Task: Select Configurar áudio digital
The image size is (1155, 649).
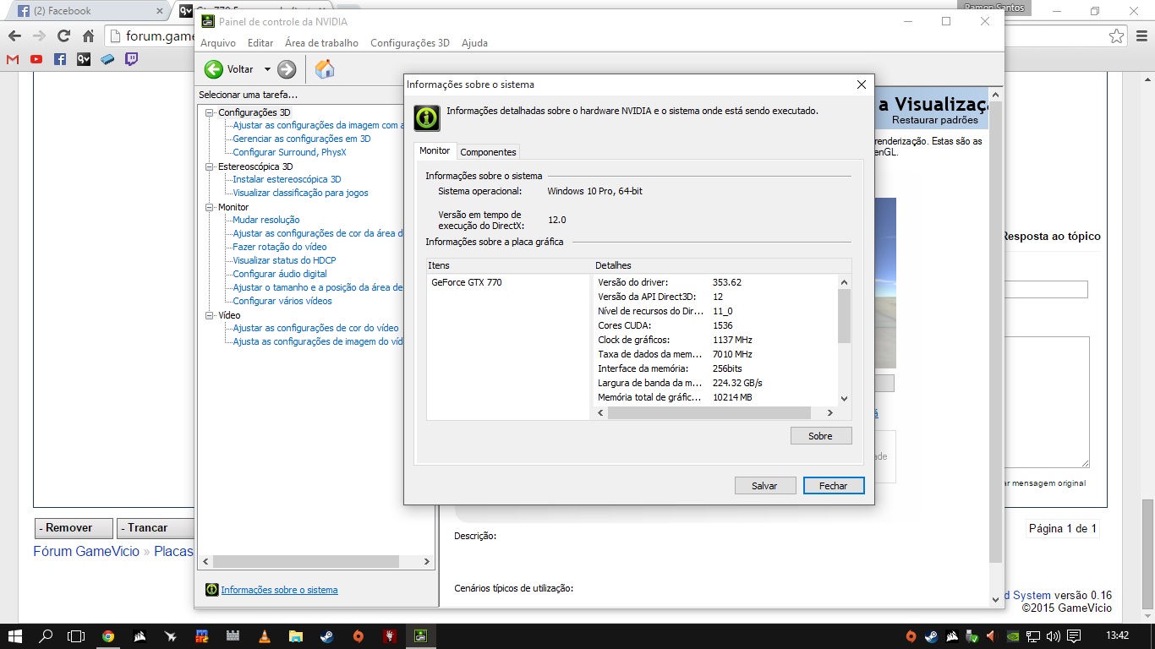Action: click(x=280, y=274)
